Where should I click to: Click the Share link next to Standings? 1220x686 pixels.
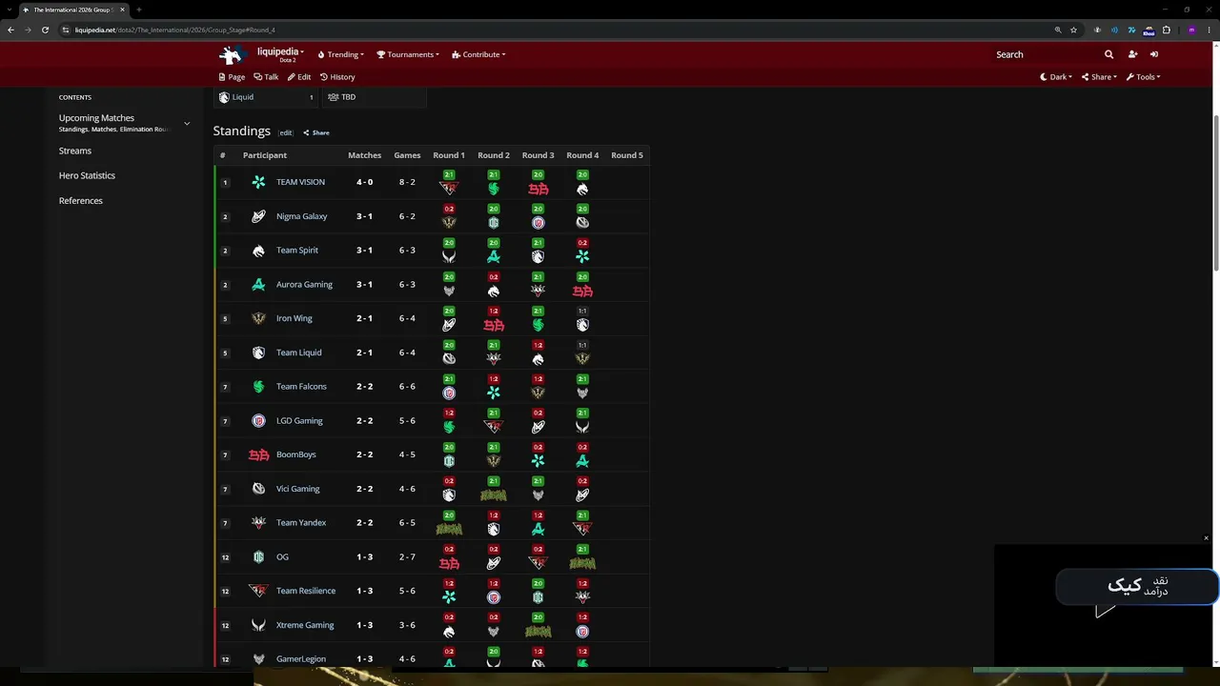click(316, 132)
